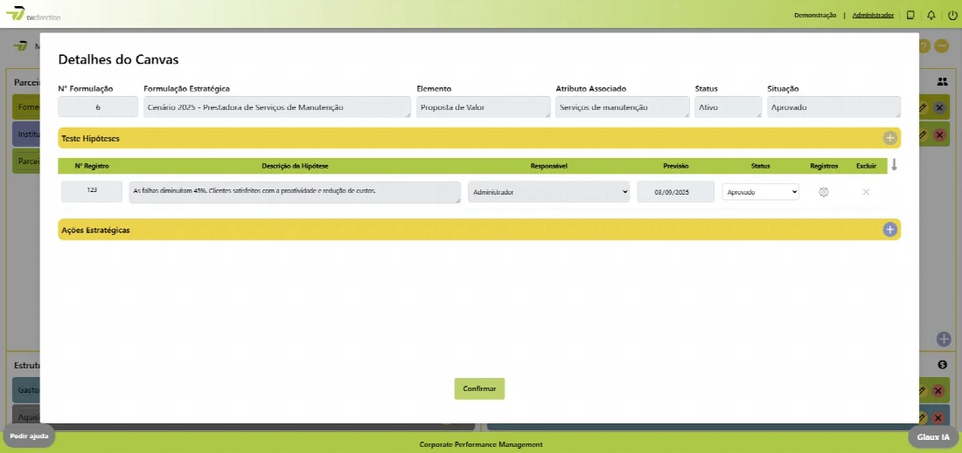Click the Status field showing Ativo

tap(728, 107)
